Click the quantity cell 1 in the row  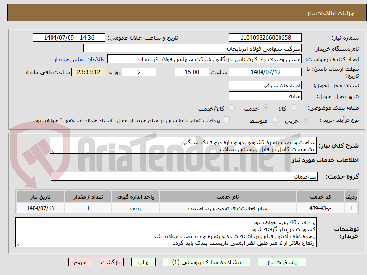(88, 208)
